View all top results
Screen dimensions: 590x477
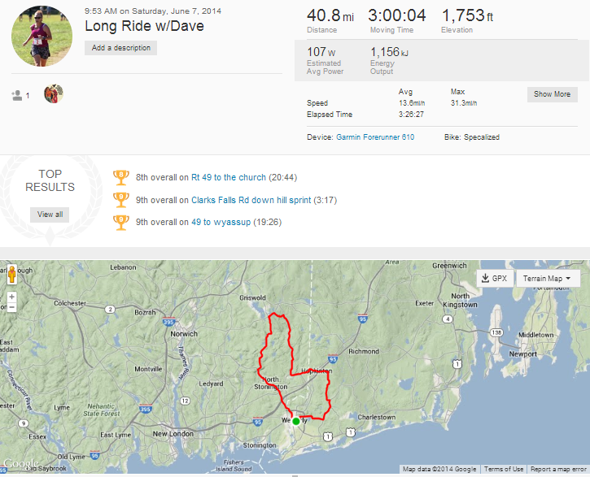pyautogui.click(x=50, y=215)
